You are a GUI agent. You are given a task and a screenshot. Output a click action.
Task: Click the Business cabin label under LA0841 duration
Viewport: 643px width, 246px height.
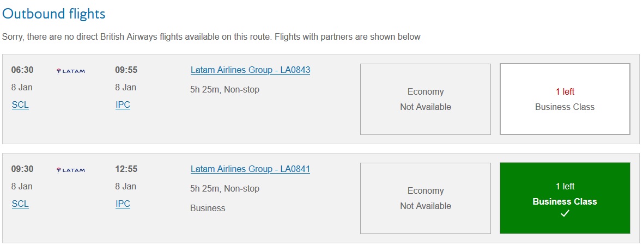tap(208, 208)
